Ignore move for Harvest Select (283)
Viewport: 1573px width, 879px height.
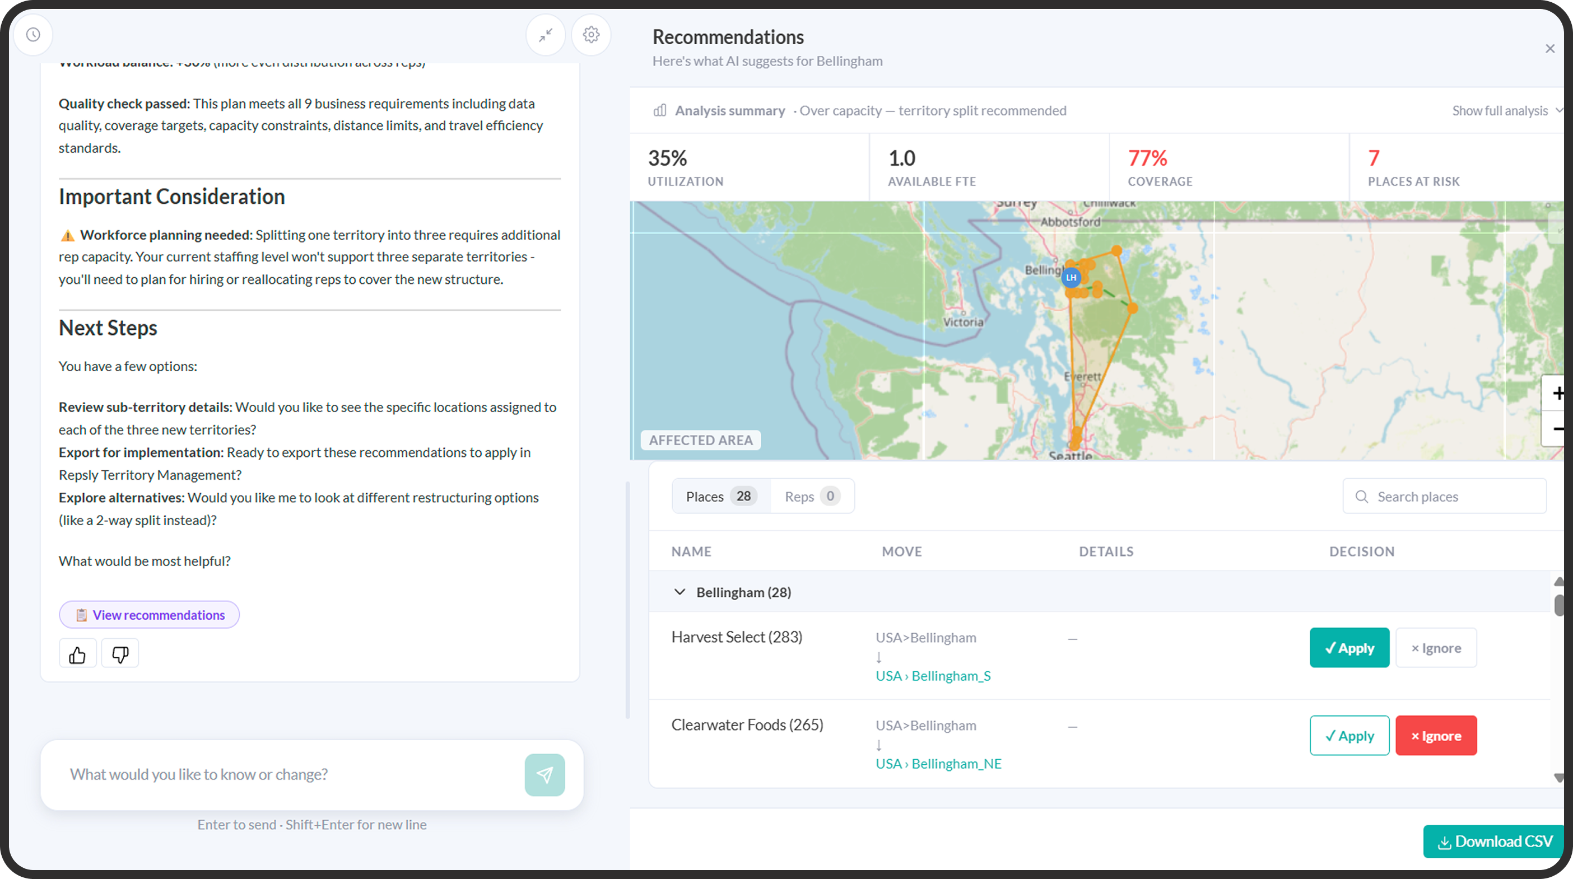pyautogui.click(x=1436, y=648)
